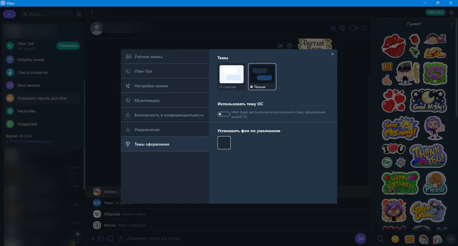Viewport: 458px width, 246px height.
Task: Open the profile menu avatar button
Action: 9,14
